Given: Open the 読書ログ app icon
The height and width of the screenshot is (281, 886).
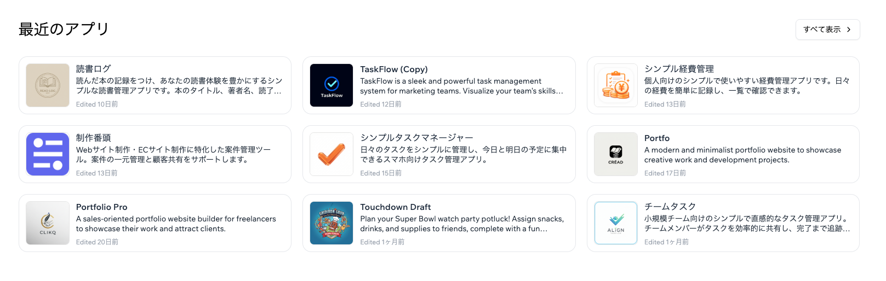Looking at the screenshot, I should pyautogui.click(x=48, y=85).
